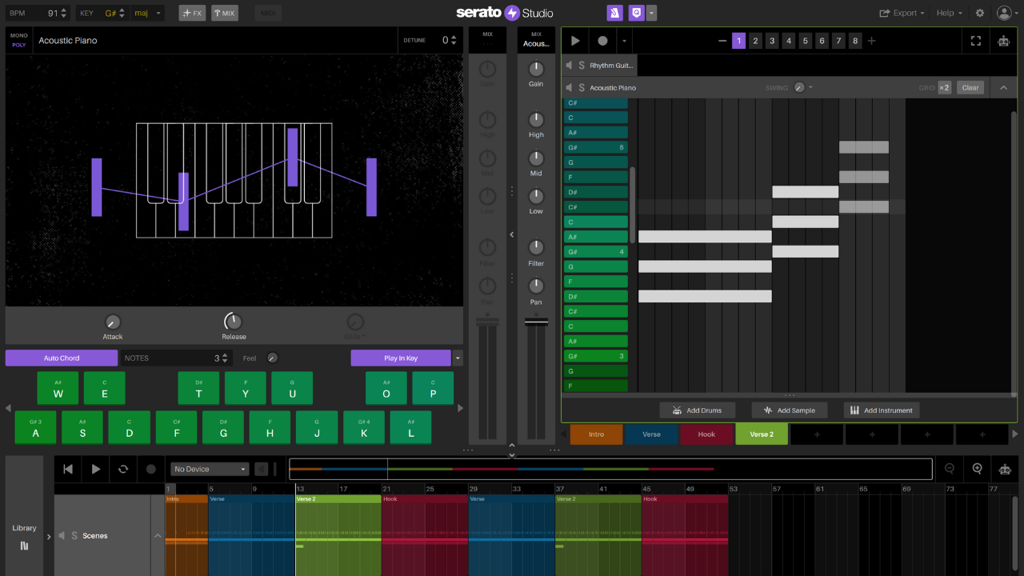Select the Hook scene tab
Viewport: 1024px width, 576px height.
pyautogui.click(x=706, y=434)
